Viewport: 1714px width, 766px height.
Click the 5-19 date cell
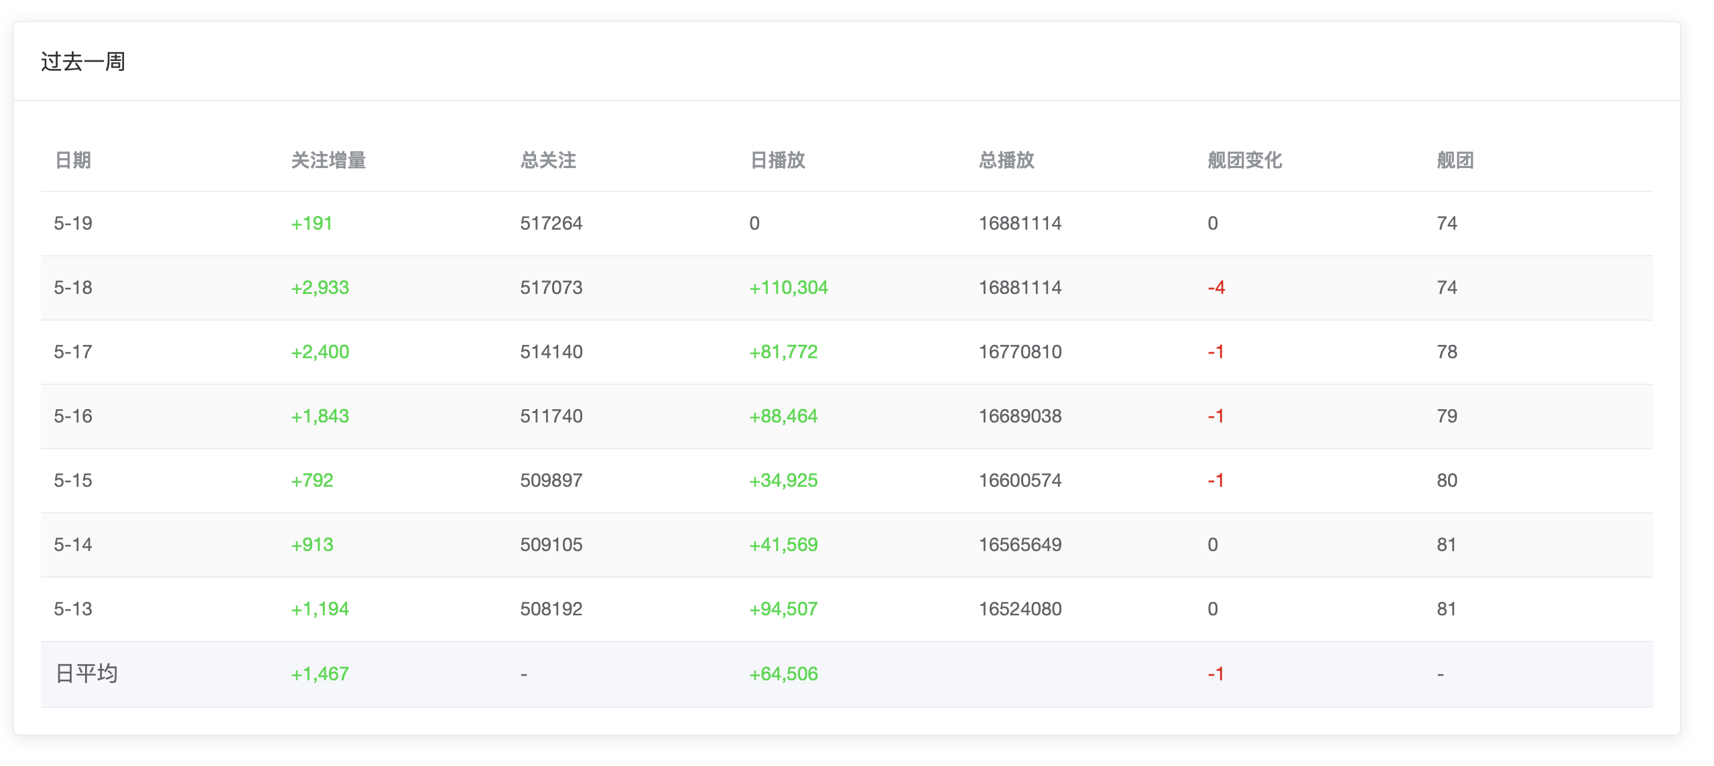(x=73, y=223)
